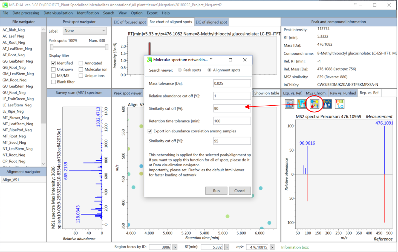Screen dimensions: 398x252
Task: Jump to next RT(min) value
Action: [227, 247]
